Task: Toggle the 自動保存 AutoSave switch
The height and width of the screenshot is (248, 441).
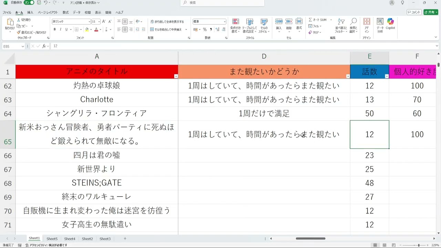Action: point(29,3)
